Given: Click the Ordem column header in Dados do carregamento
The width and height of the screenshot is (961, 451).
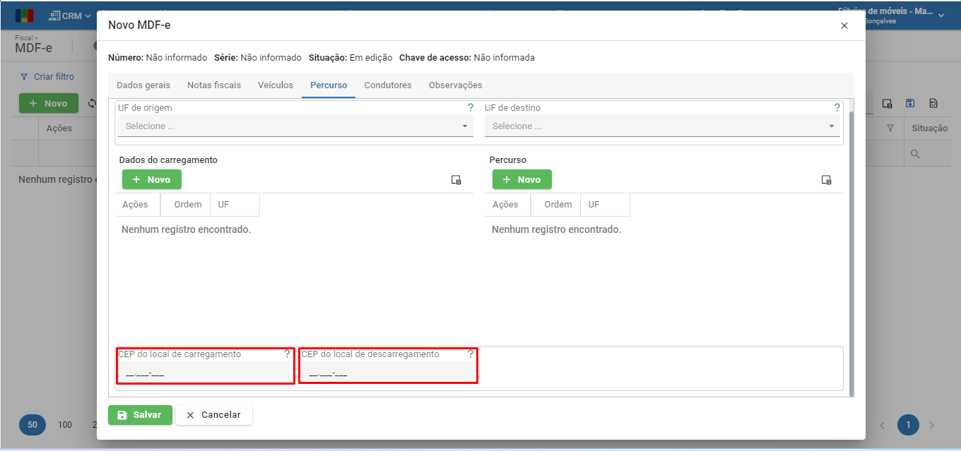Looking at the screenshot, I should click(x=187, y=205).
